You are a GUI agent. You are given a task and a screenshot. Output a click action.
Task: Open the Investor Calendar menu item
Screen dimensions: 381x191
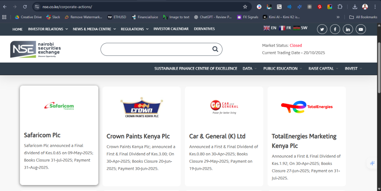[171, 29]
